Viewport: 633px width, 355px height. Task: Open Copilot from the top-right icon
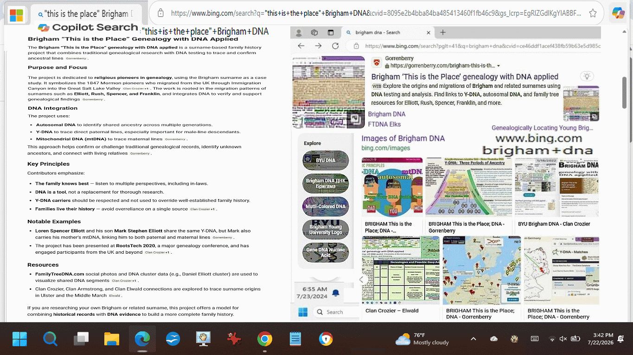click(618, 13)
